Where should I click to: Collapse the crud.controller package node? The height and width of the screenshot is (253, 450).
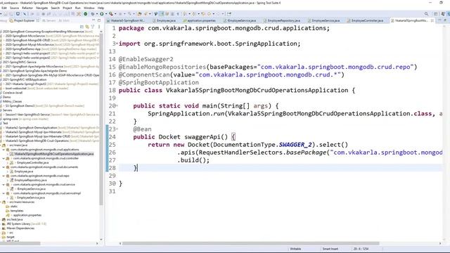click(4, 158)
